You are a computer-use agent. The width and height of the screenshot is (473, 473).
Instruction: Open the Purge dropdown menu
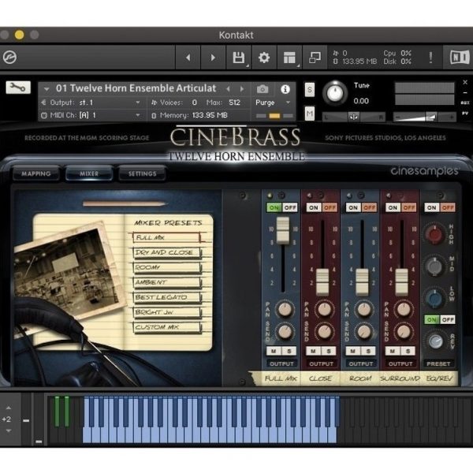pos(274,102)
